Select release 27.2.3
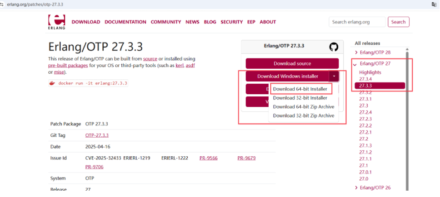Viewport: 440px width, 197px height. point(365,119)
